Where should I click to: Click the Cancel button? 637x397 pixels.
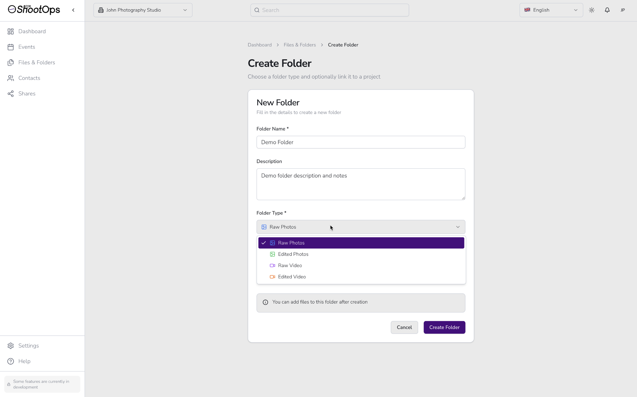coord(404,327)
